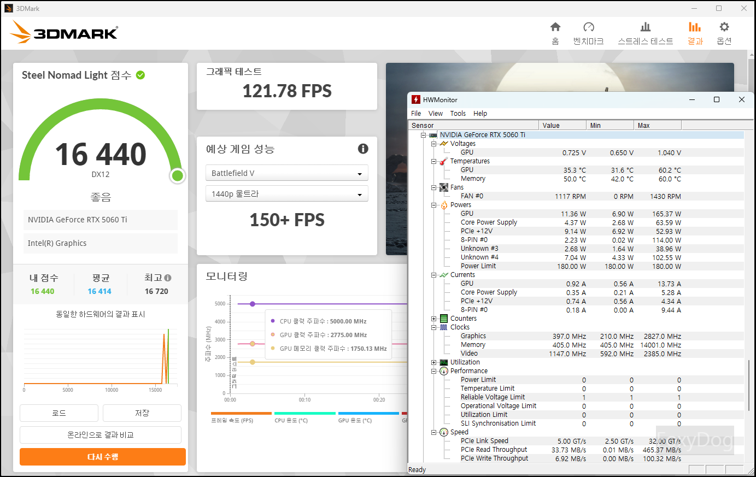
Task: Click the Currents icon in HWMonitor
Action: (444, 275)
